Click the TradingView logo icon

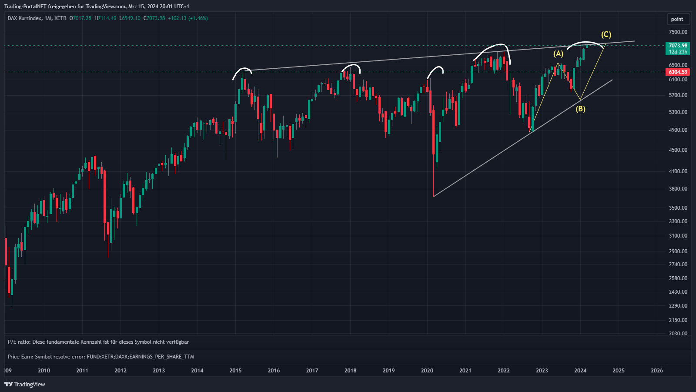click(x=8, y=384)
